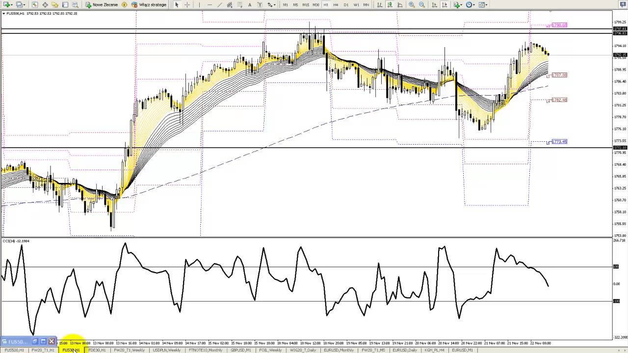The image size is (628, 353).
Task: Open the EURUSD,M1 chart tab
Action: point(463,350)
